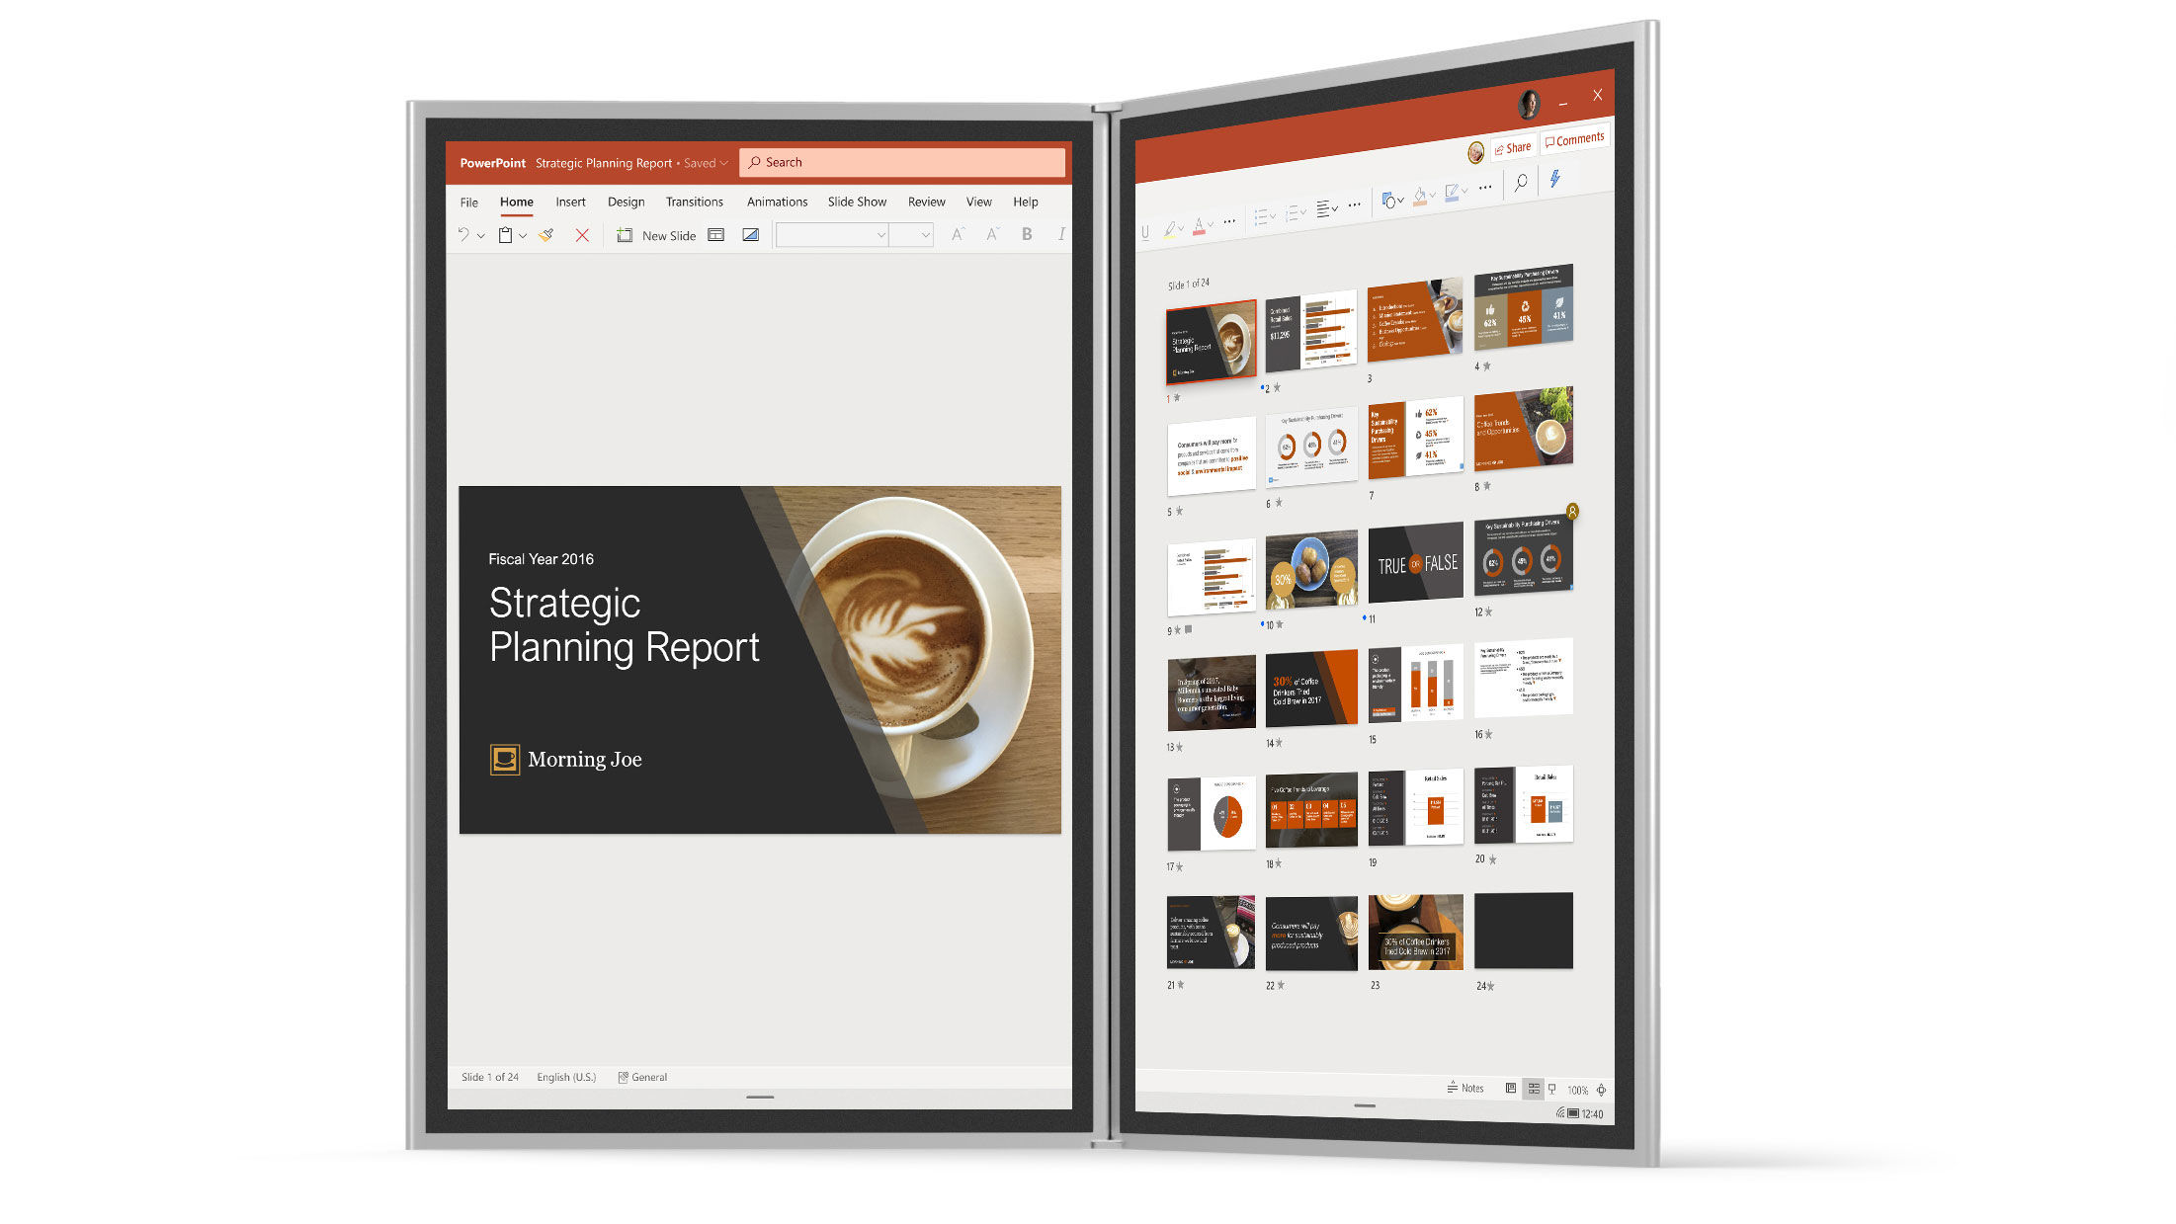Screen dimensions: 2176x1224
Task: Toggle Bold formatting
Action: pos(1027,234)
